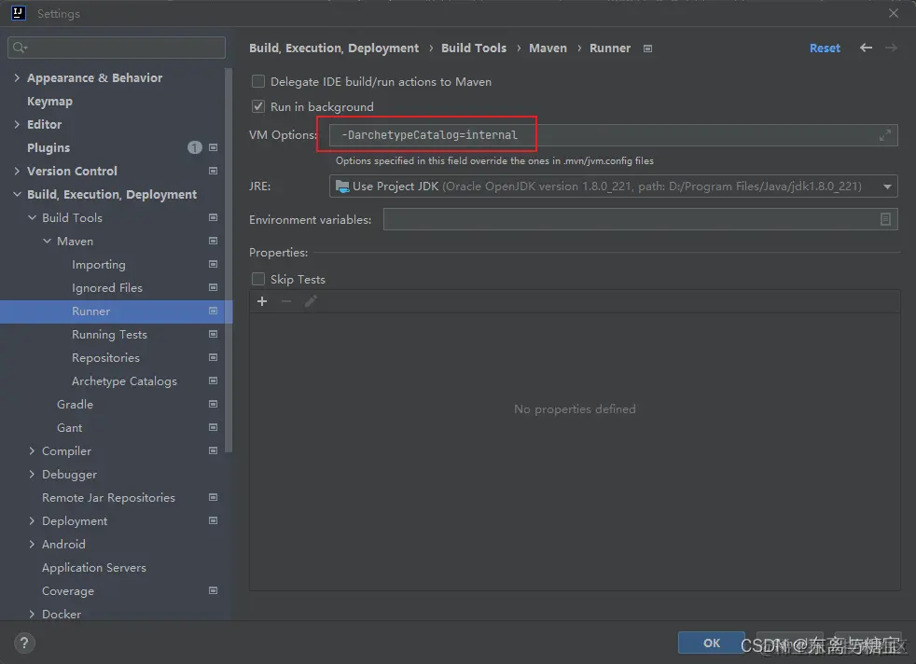Click Build, Execution, Deployment breadcrumb
This screenshot has width=916, height=664.
point(334,48)
